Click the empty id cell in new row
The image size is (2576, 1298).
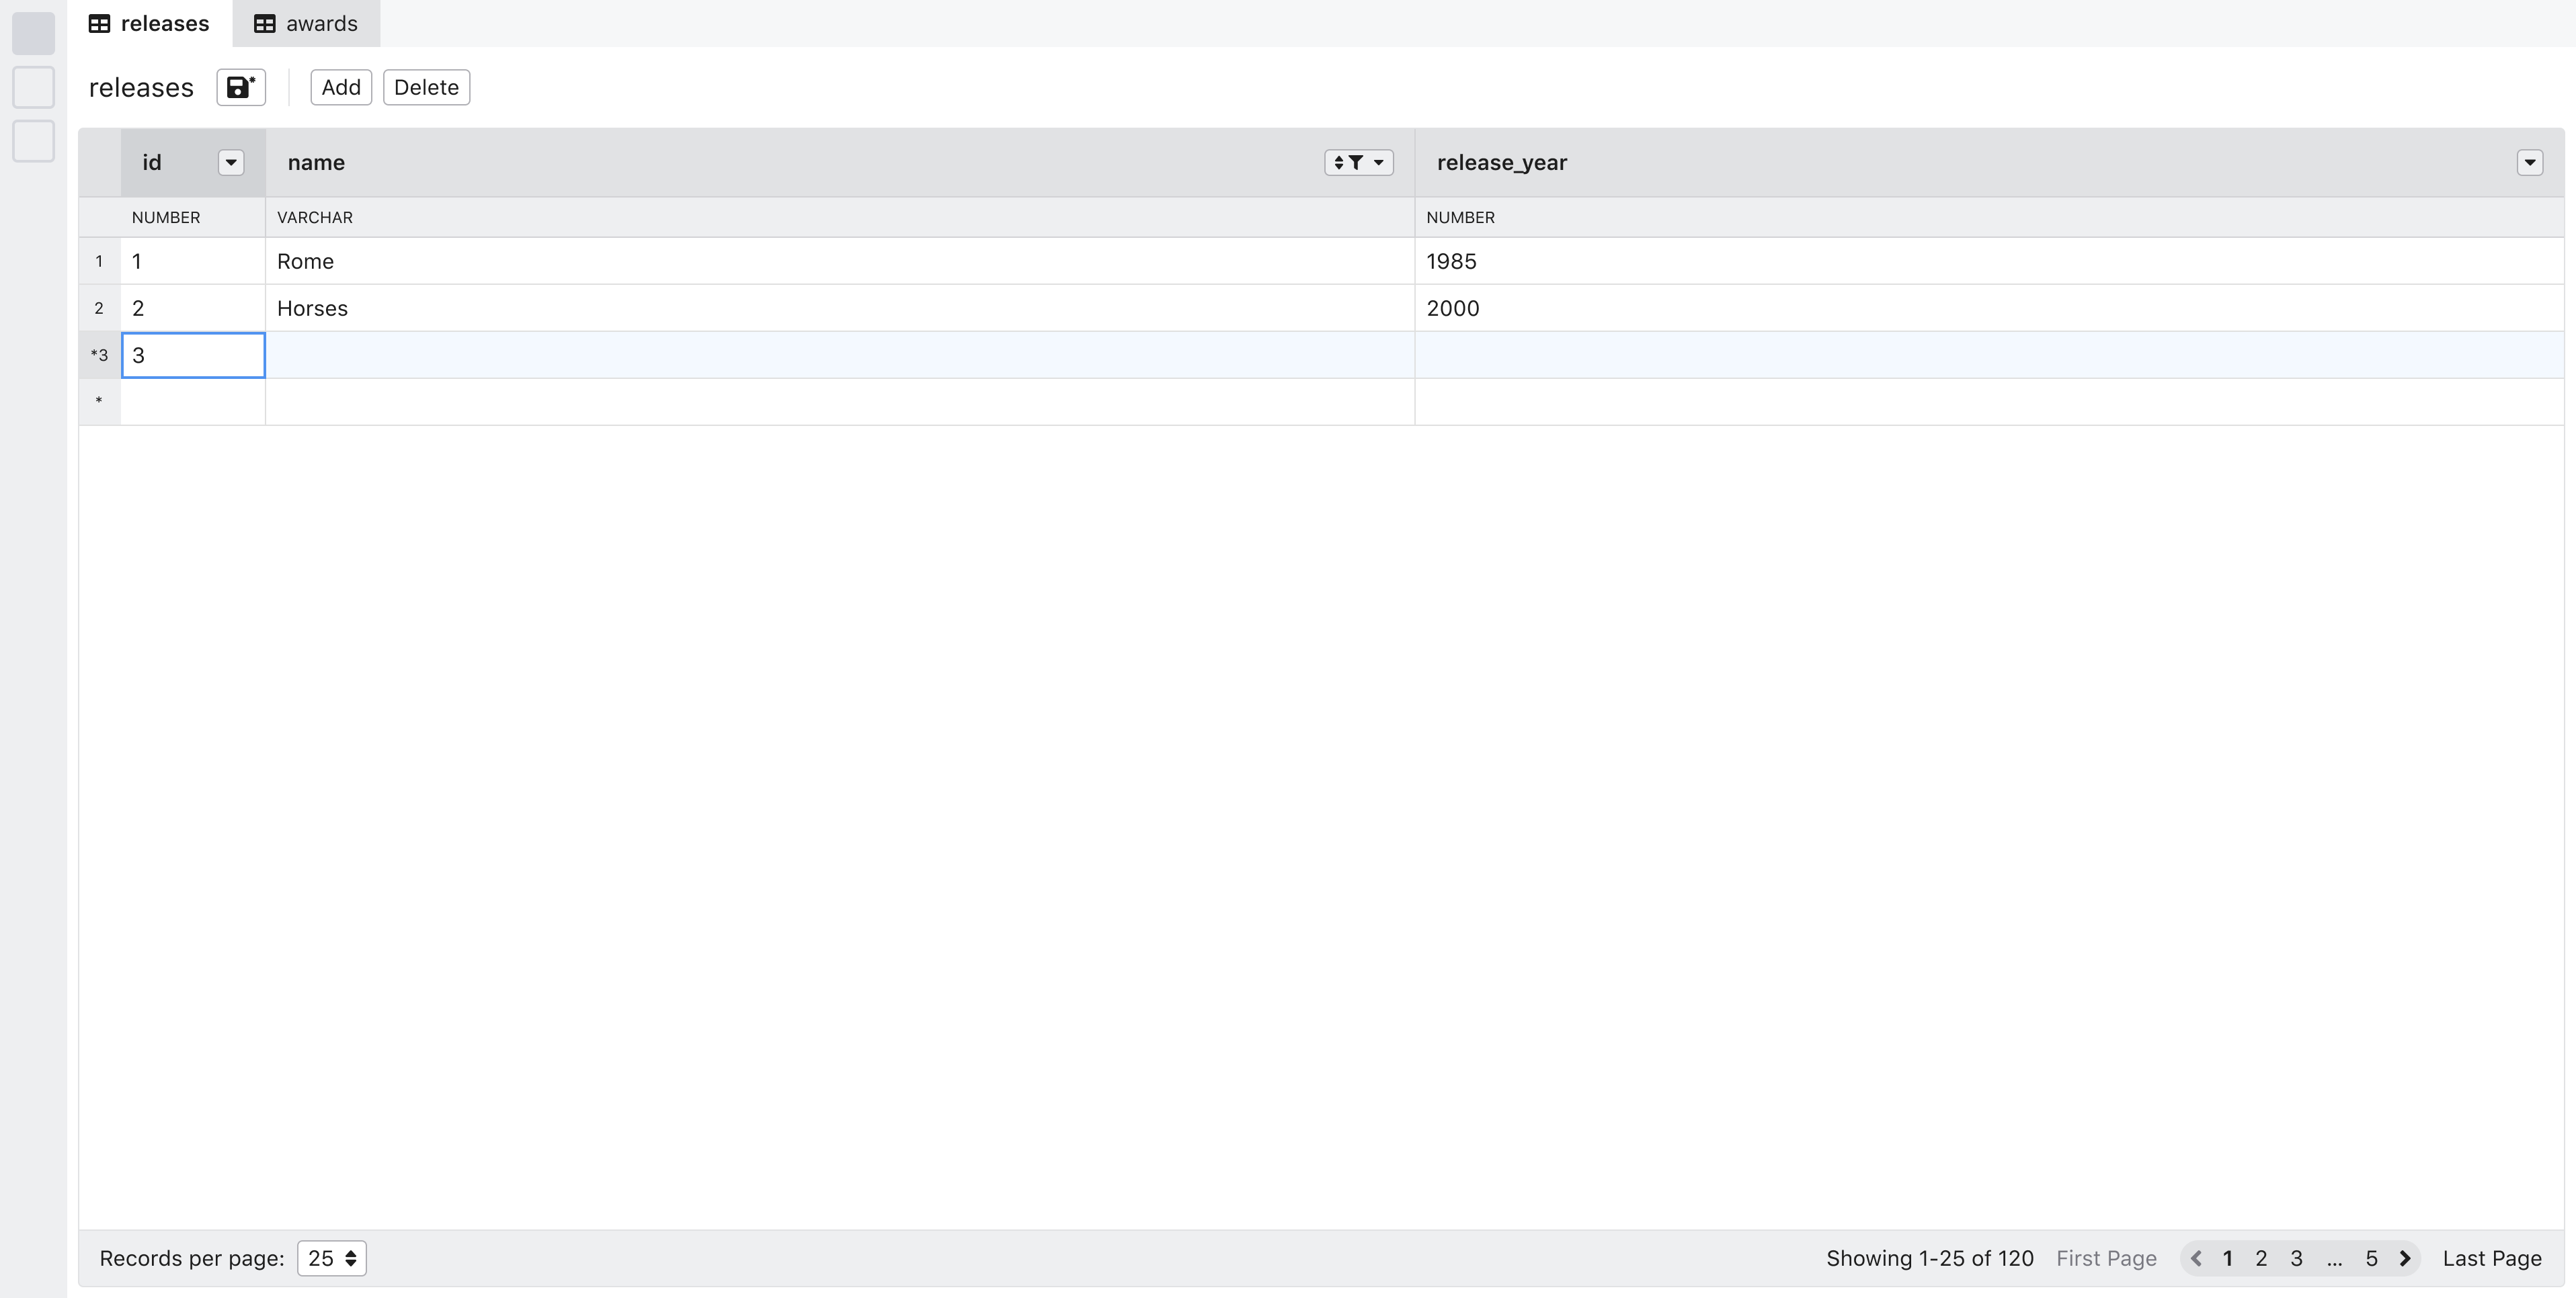(193, 402)
